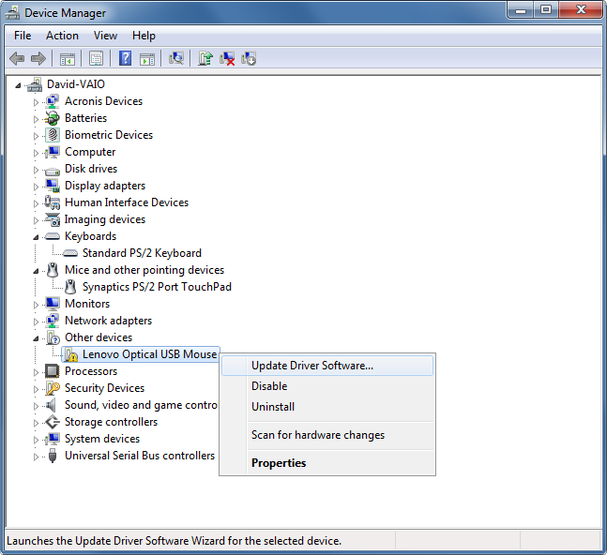Viewport: 607px width, 555px height.
Task: Click the Lenovo Optical USB Mouse warning icon
Action: [70, 354]
